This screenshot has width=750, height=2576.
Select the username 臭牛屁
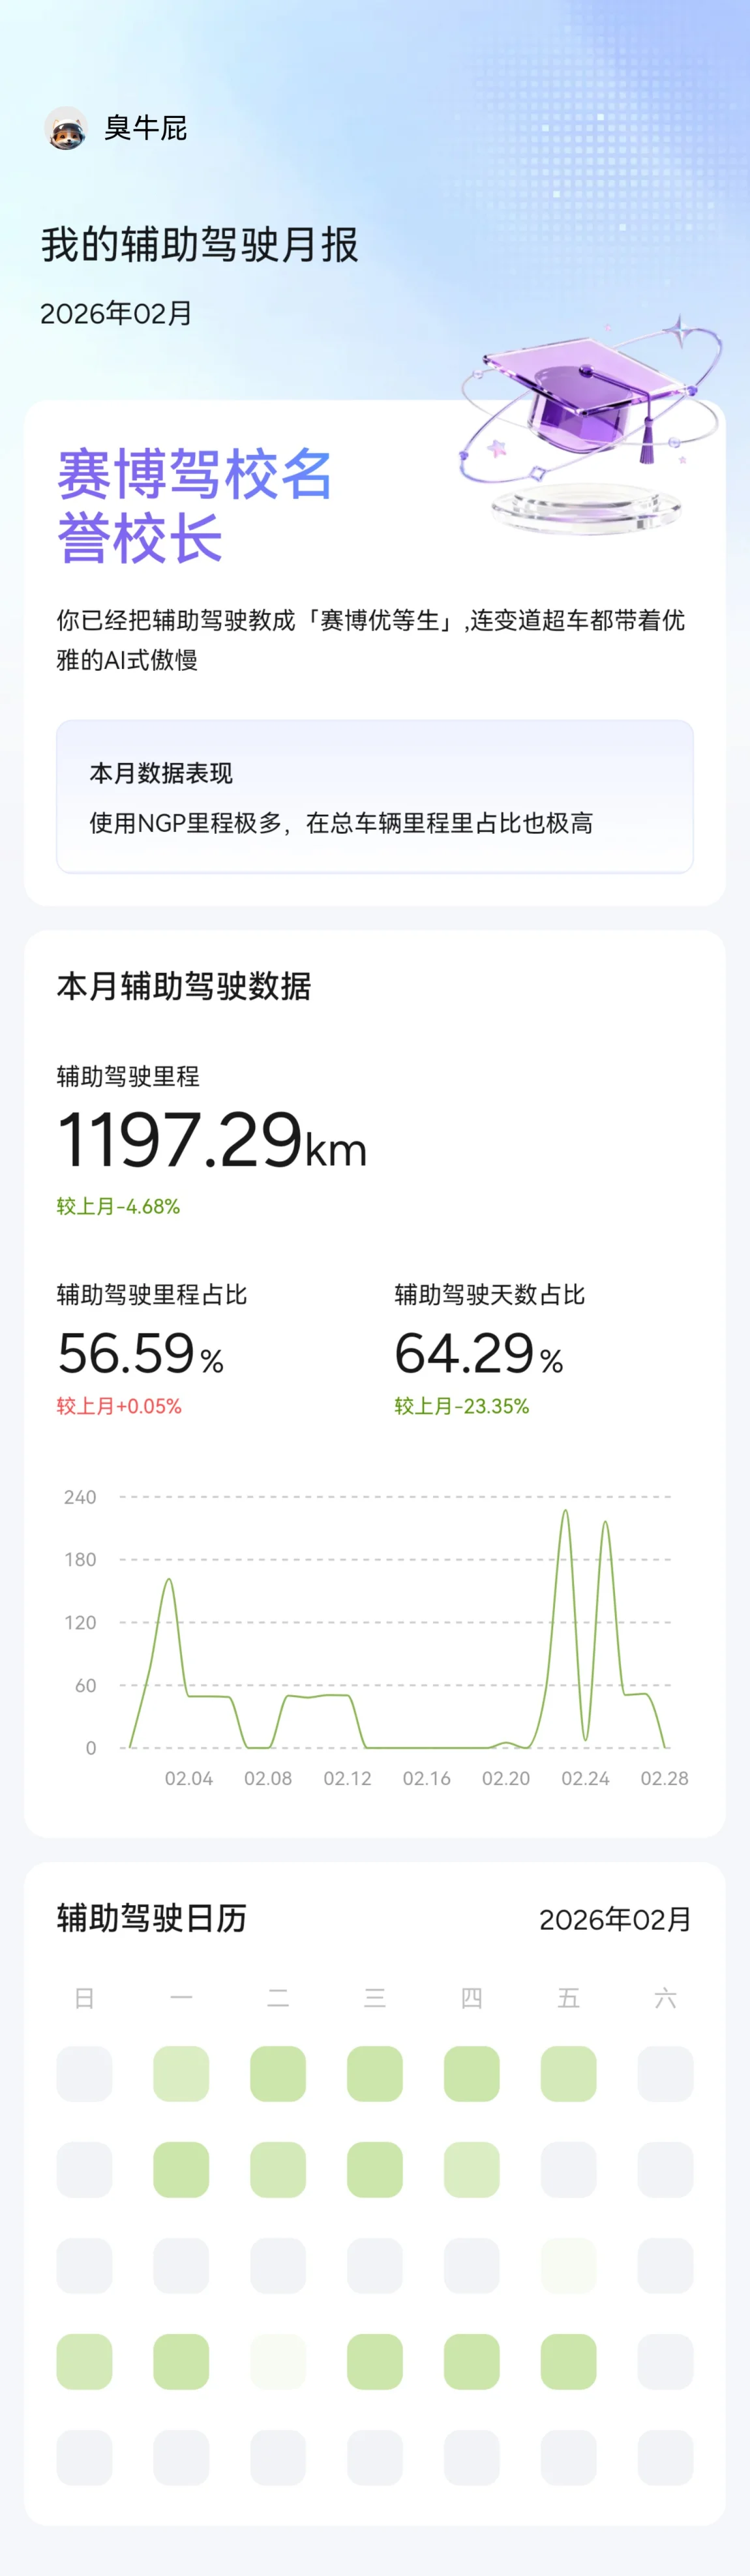(146, 128)
